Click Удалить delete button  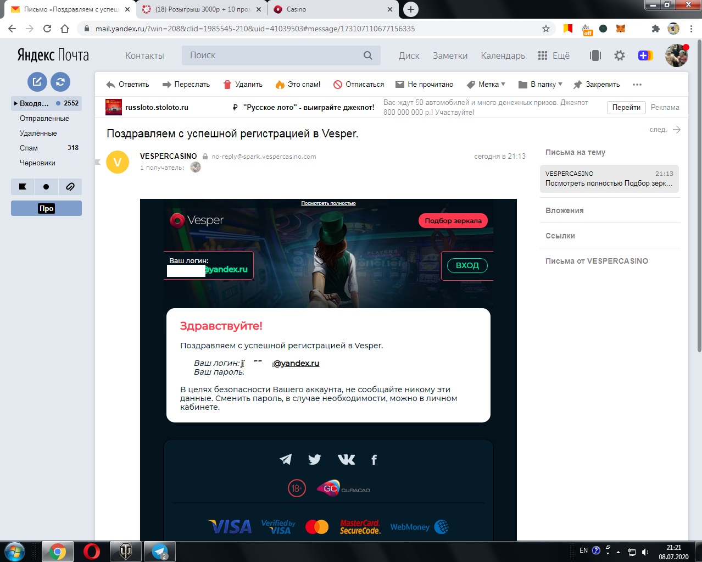243,85
